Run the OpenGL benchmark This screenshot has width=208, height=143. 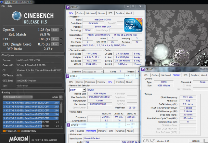click(55, 30)
